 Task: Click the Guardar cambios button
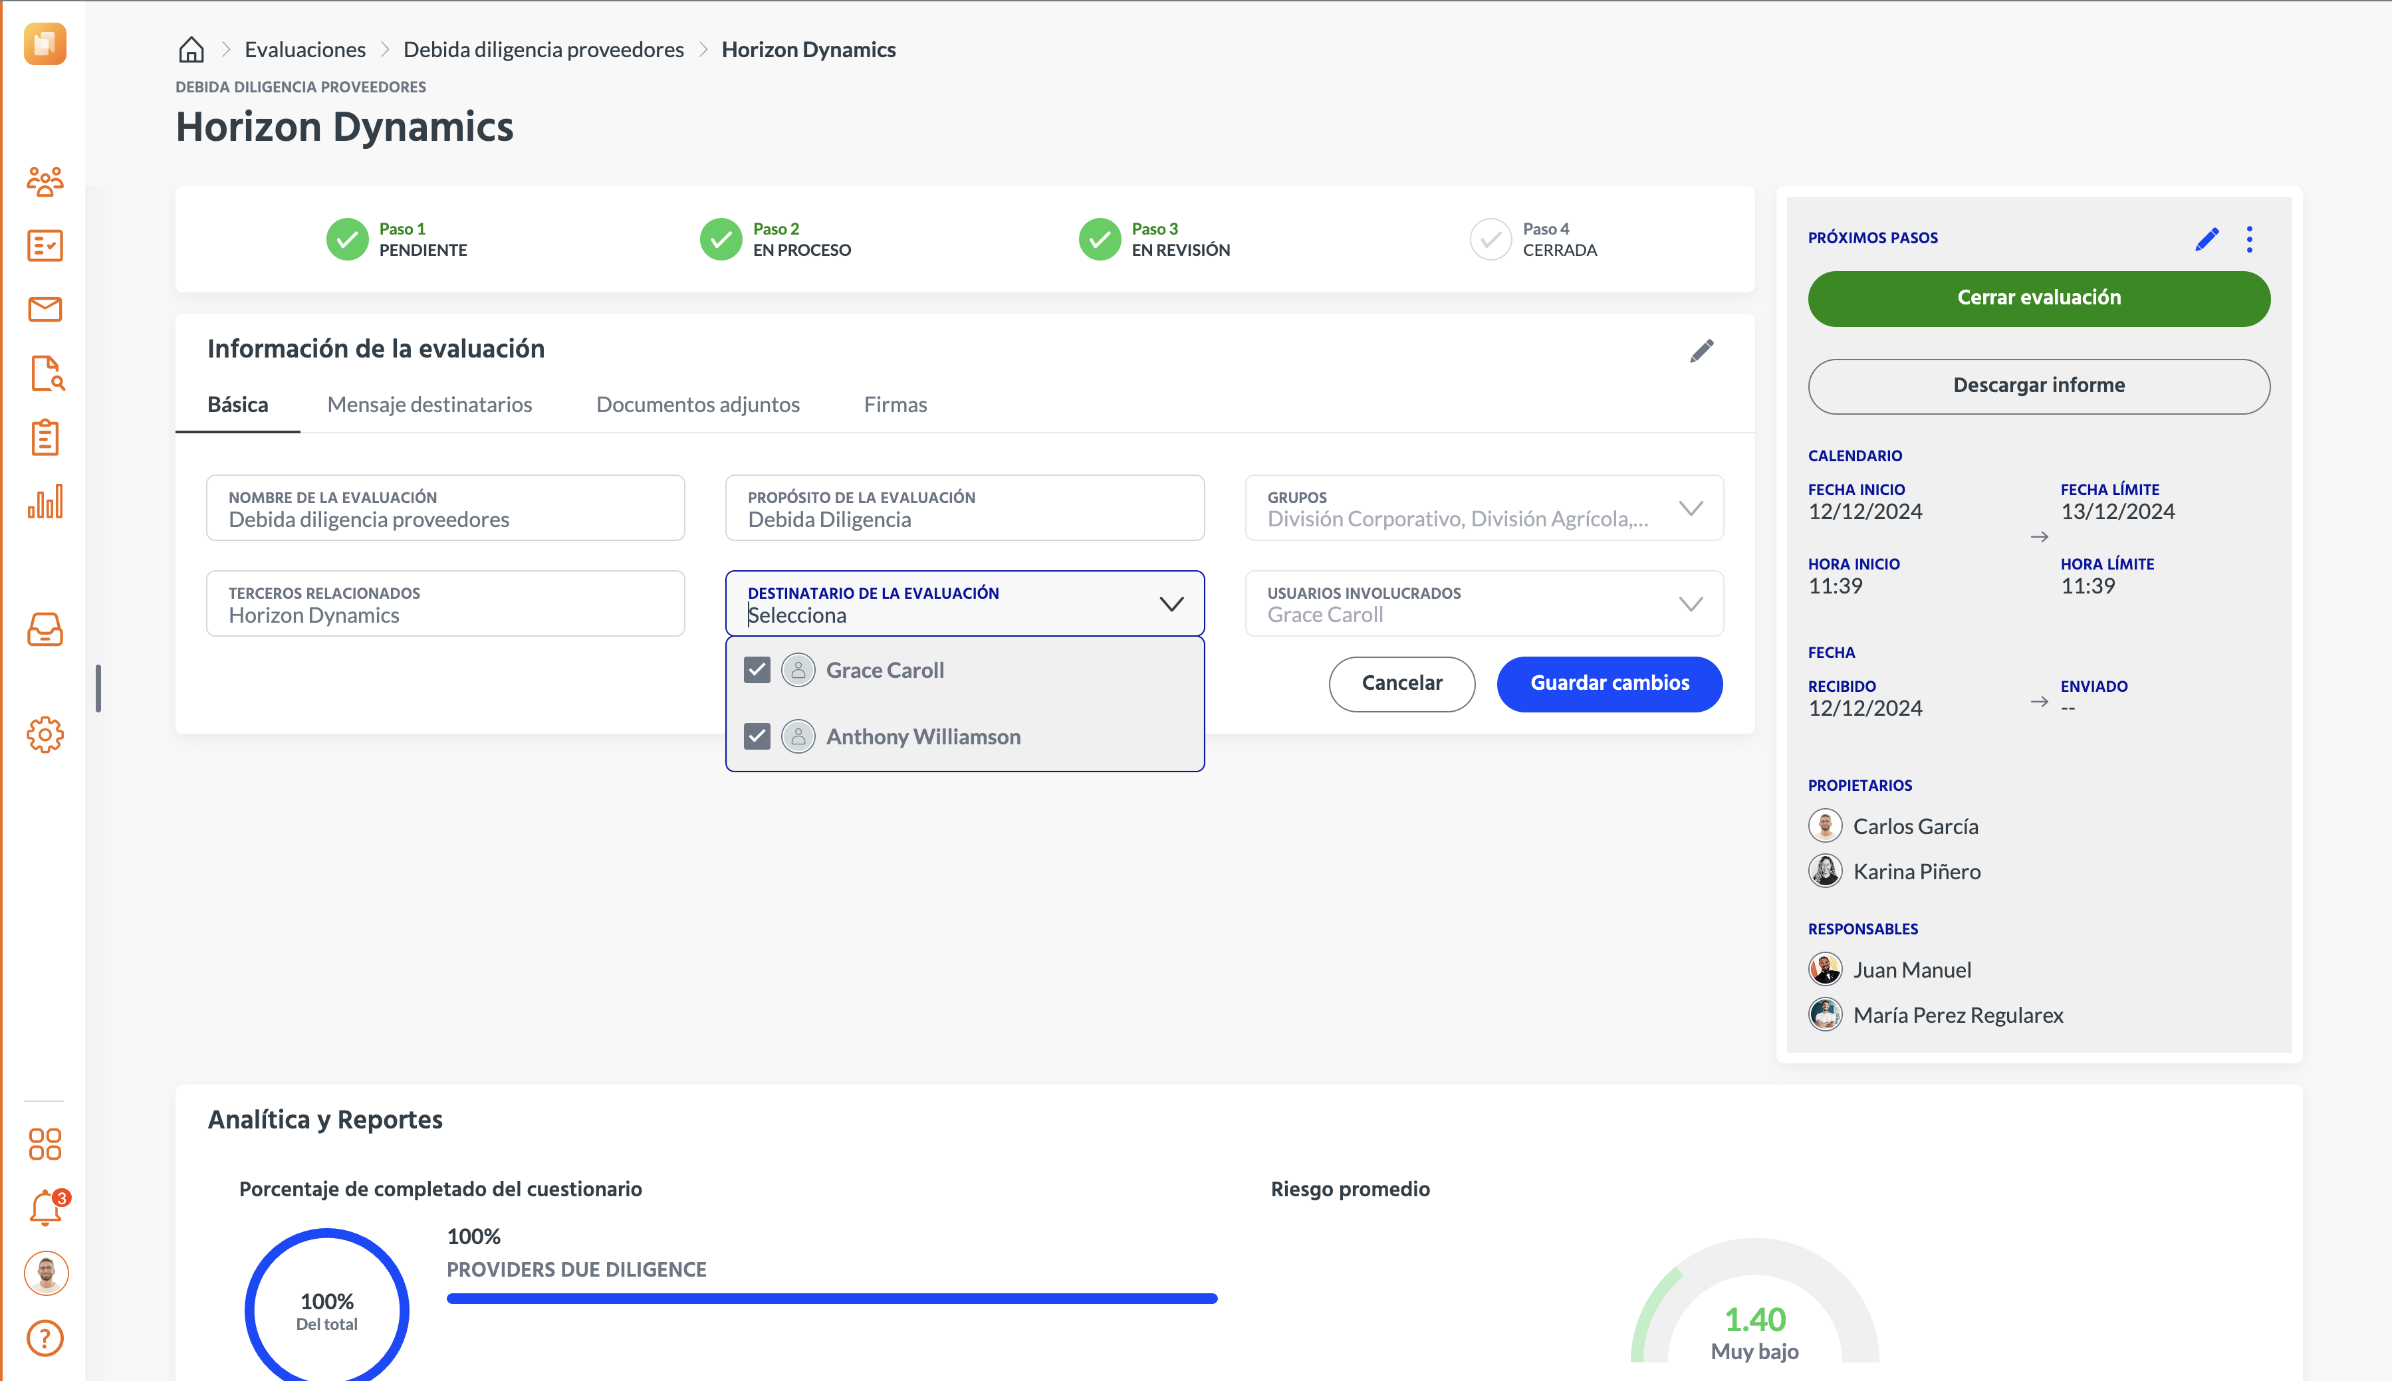[x=1610, y=684]
